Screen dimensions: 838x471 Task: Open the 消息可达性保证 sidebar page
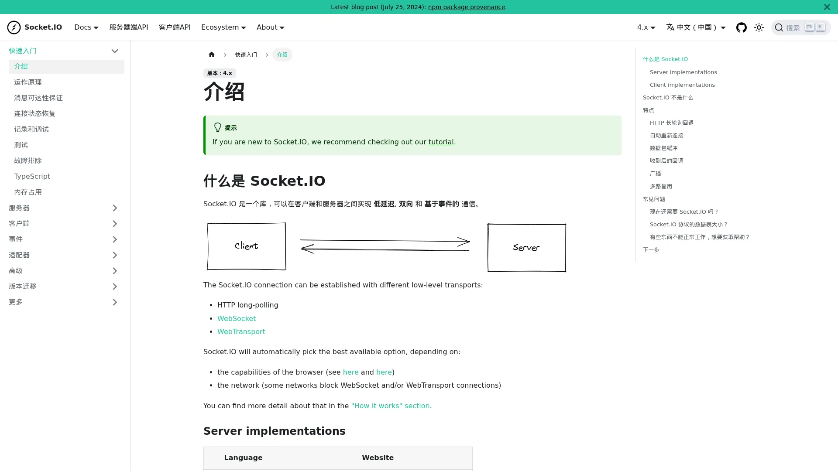66,98
